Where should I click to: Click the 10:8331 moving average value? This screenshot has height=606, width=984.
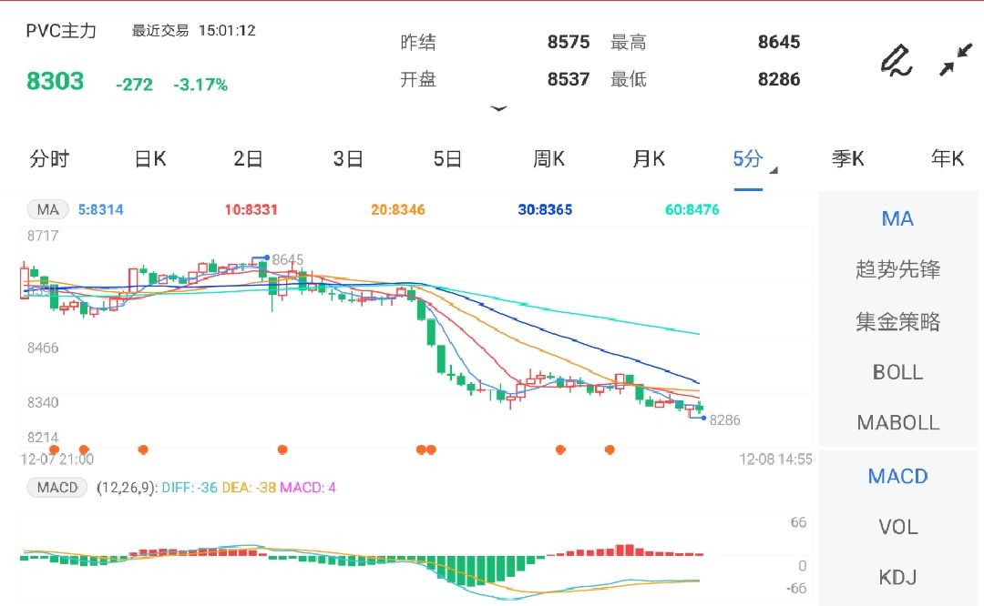tap(251, 210)
